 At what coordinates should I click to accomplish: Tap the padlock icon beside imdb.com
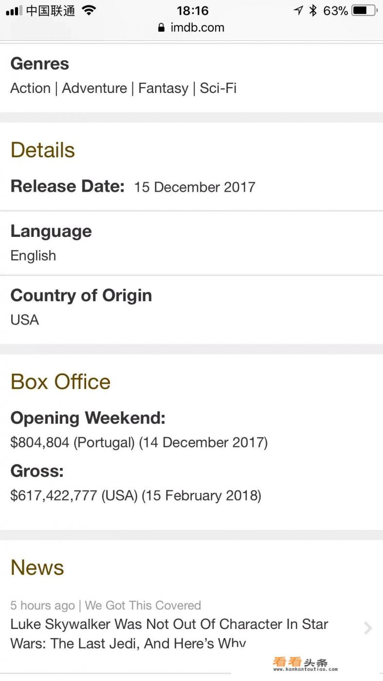click(x=162, y=28)
